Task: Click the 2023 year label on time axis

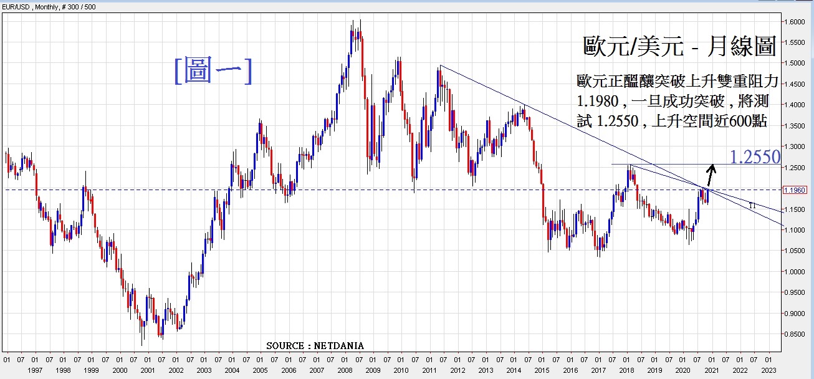Action: click(x=767, y=370)
